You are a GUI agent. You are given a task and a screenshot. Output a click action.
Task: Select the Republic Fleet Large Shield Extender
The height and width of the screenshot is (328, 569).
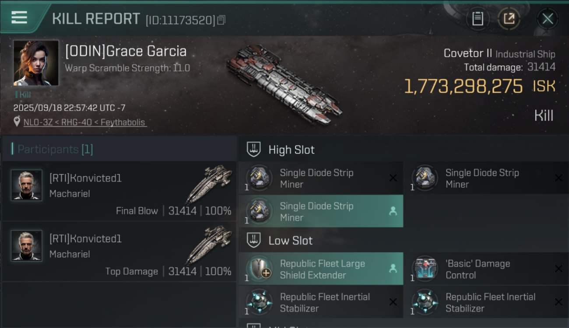pyautogui.click(x=320, y=269)
